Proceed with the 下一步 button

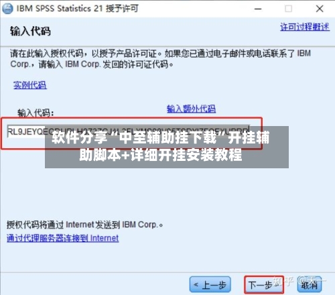click(x=264, y=285)
